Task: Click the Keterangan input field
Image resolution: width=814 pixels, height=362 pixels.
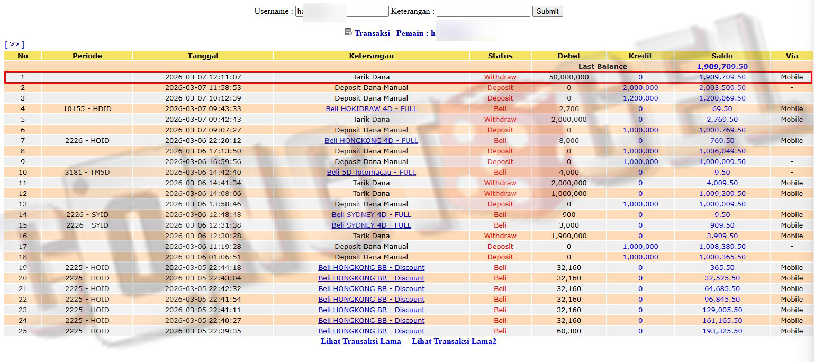Action: coord(483,11)
